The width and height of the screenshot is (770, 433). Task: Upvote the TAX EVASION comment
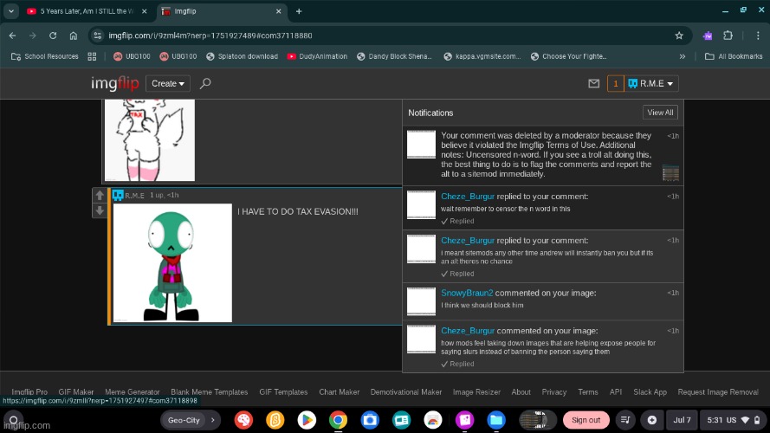[100, 196]
